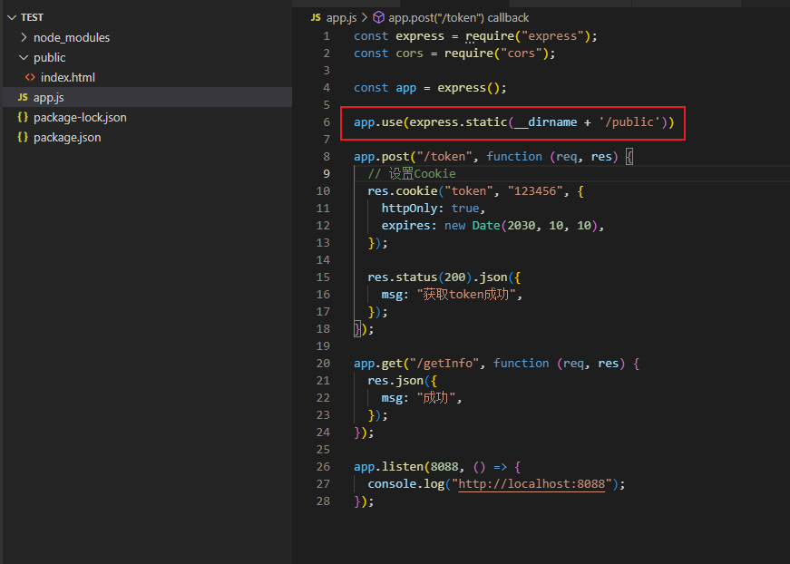Click the word express.static on line 6
Image resolution: width=790 pixels, height=564 pixels.
(x=458, y=122)
